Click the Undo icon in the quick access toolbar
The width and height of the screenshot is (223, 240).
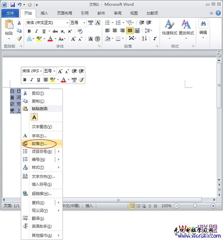(20, 5)
